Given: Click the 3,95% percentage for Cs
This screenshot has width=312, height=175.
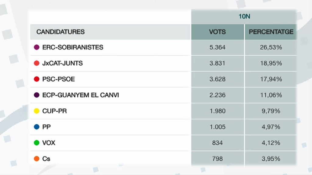Looking at the screenshot, I should click(271, 159).
